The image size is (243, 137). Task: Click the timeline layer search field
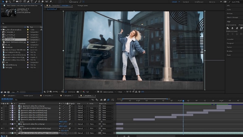pos(52,100)
